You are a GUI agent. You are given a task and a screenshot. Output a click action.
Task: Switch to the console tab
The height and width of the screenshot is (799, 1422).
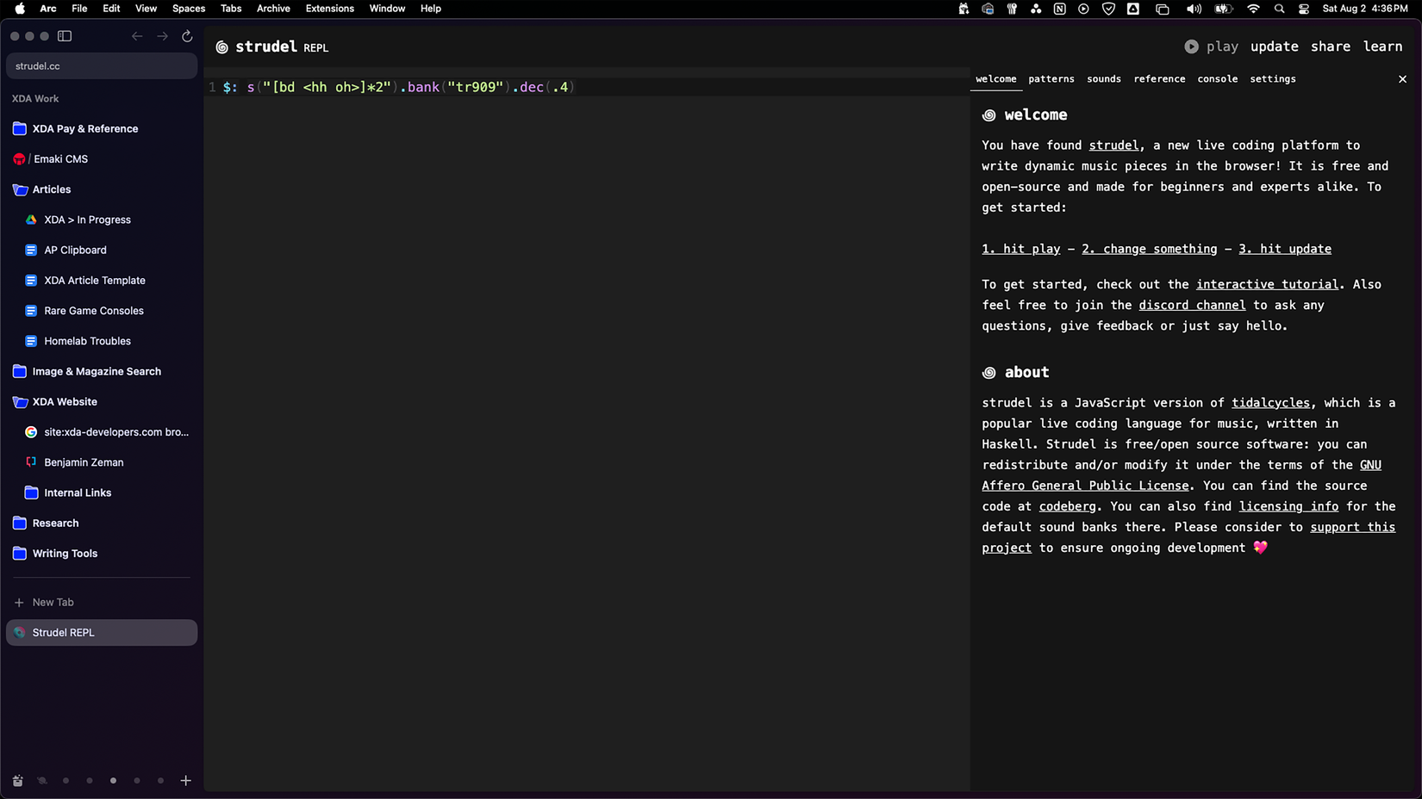click(x=1218, y=79)
